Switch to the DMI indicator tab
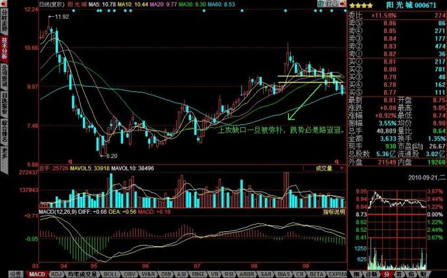This screenshot has width=447, height=278. pos(166,275)
